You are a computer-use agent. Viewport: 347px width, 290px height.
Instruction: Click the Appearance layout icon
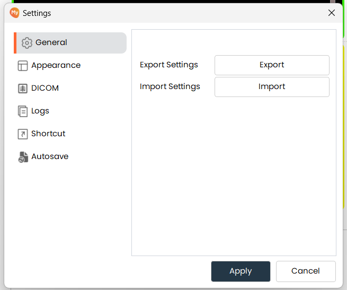(x=23, y=66)
